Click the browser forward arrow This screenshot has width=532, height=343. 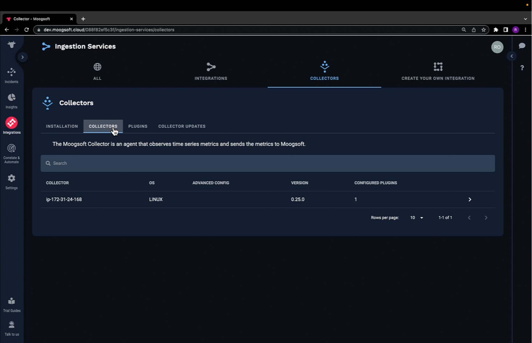[x=17, y=30]
